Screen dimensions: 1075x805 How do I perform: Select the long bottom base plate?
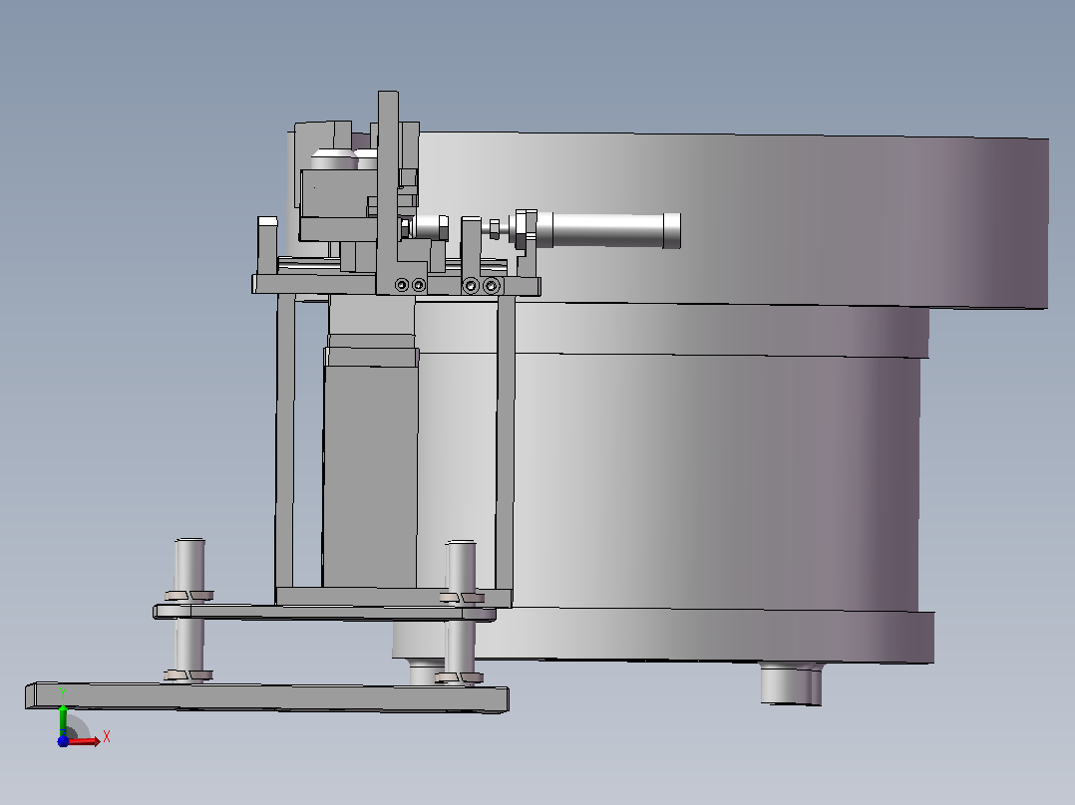(x=267, y=697)
